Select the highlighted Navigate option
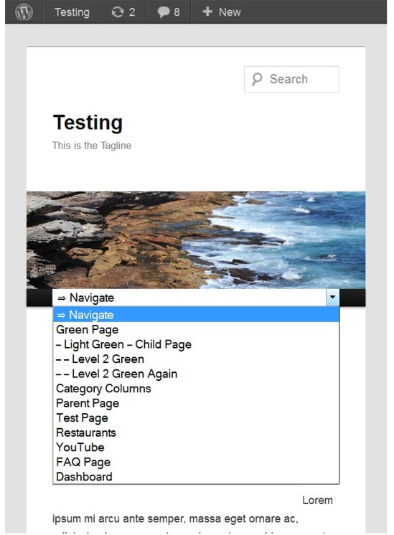 (196, 315)
